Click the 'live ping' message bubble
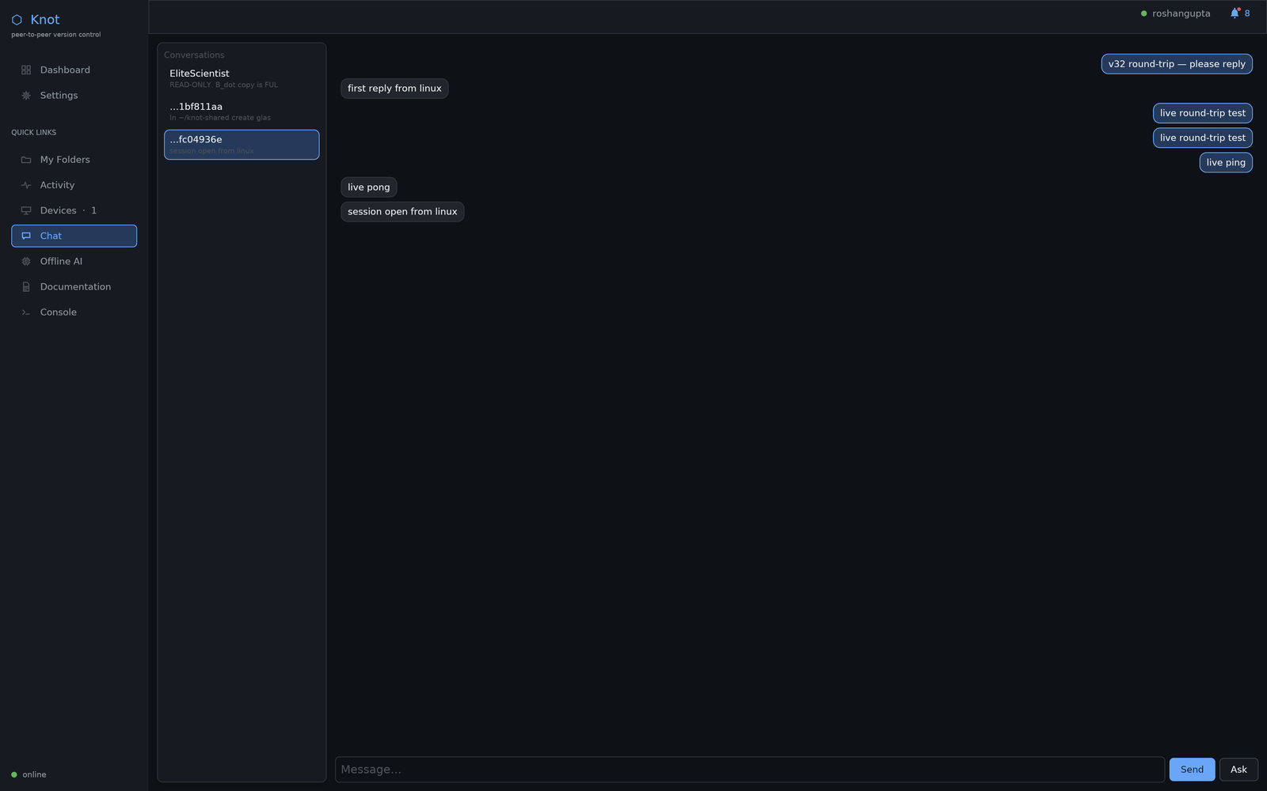 point(1226,163)
